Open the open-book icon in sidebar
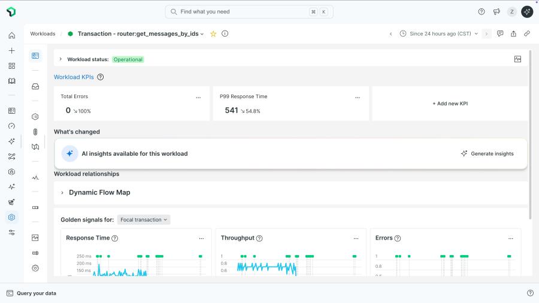Viewport: 539px width, 303px height. point(12,81)
